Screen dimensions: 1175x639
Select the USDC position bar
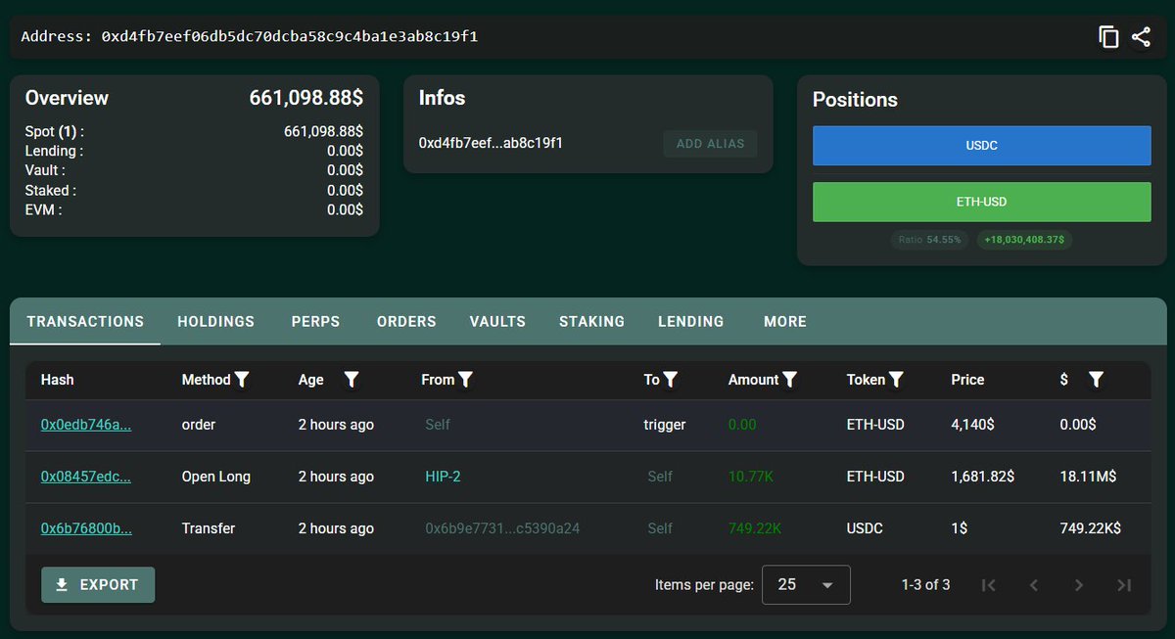click(x=981, y=145)
